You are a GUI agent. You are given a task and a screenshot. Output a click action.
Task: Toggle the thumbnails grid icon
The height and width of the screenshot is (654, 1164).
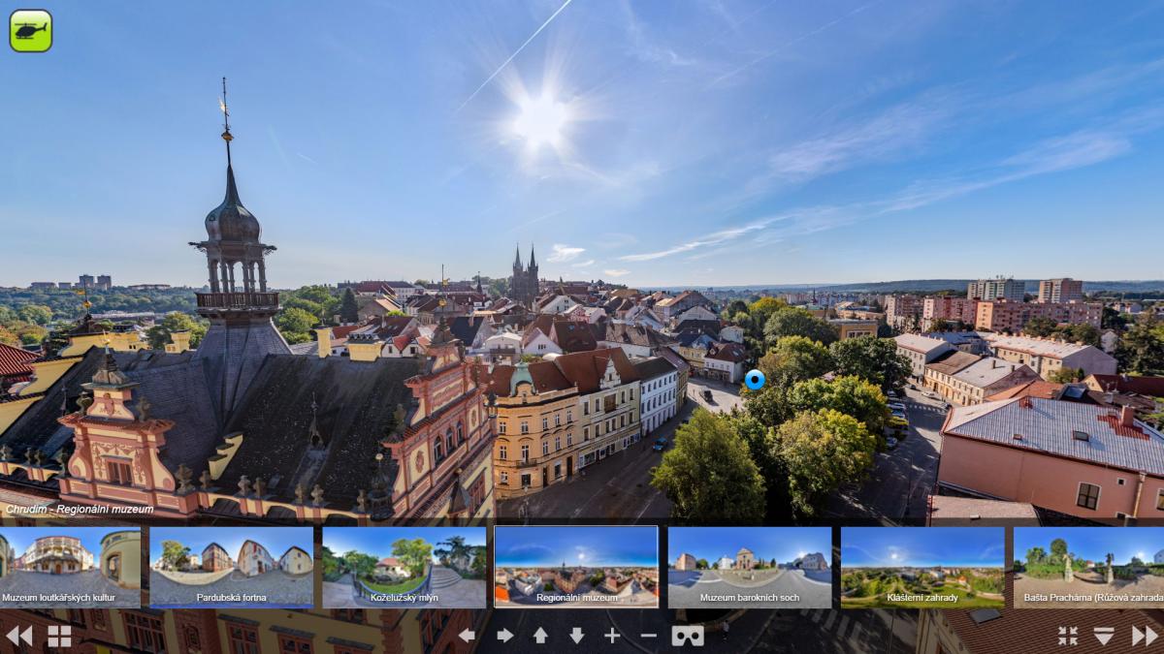coord(60,636)
